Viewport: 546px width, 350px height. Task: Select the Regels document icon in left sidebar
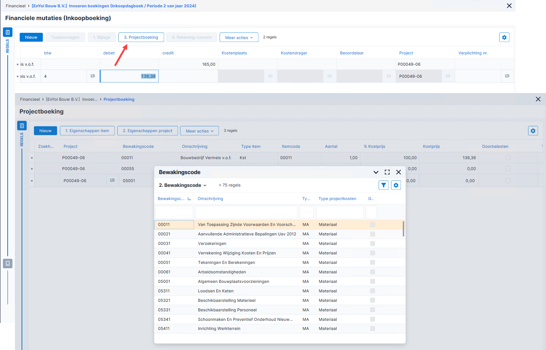point(8,32)
